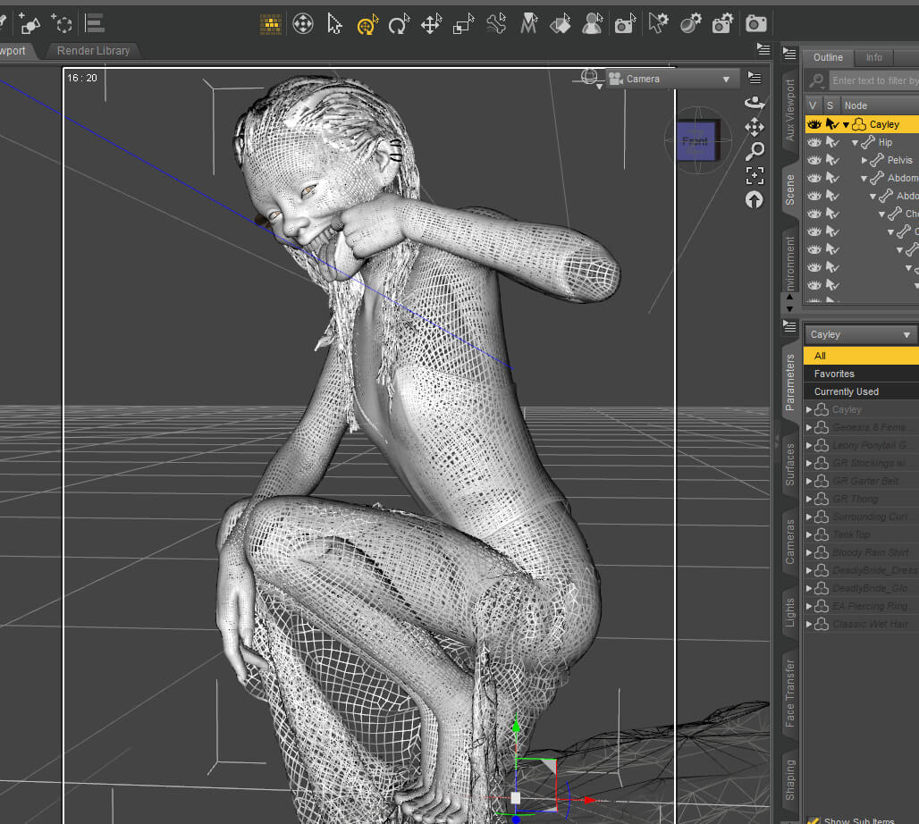Toggle visibility eye for Pelvis bone

point(814,160)
